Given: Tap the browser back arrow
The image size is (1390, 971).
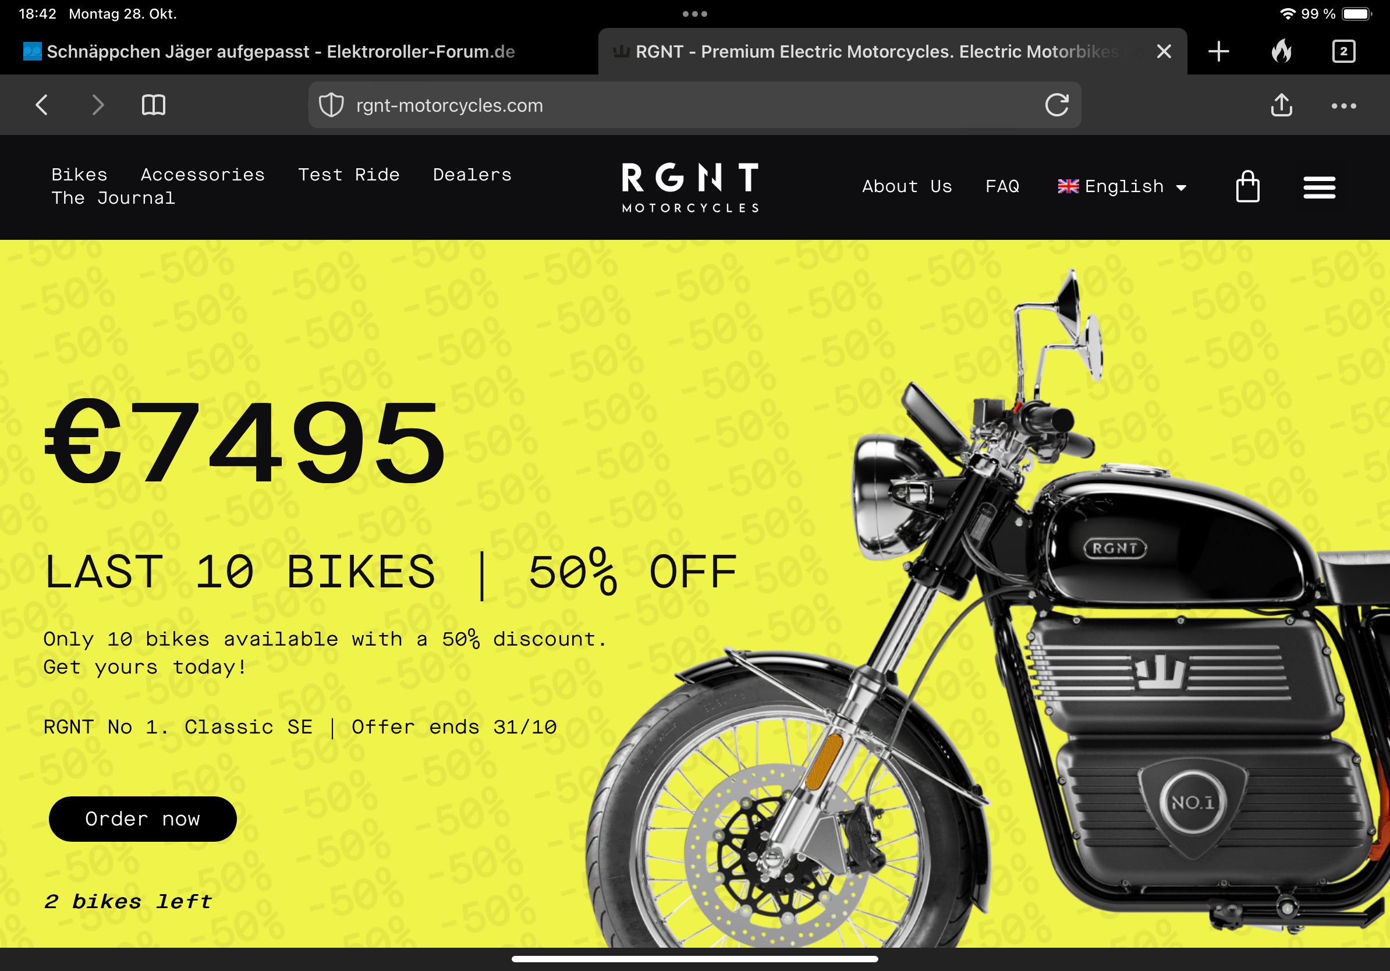Looking at the screenshot, I should (42, 105).
